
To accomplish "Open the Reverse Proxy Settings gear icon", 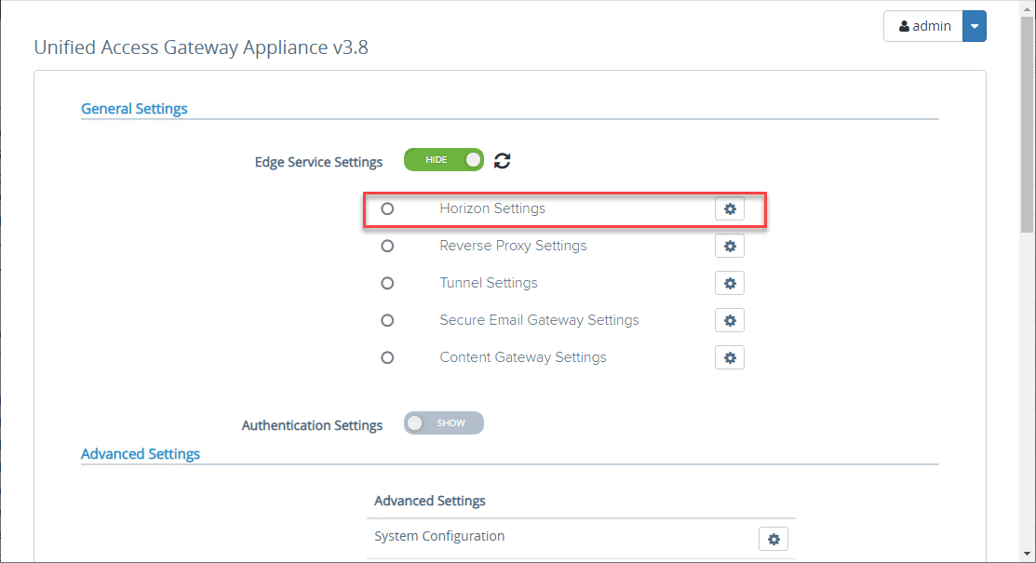I will click(730, 246).
